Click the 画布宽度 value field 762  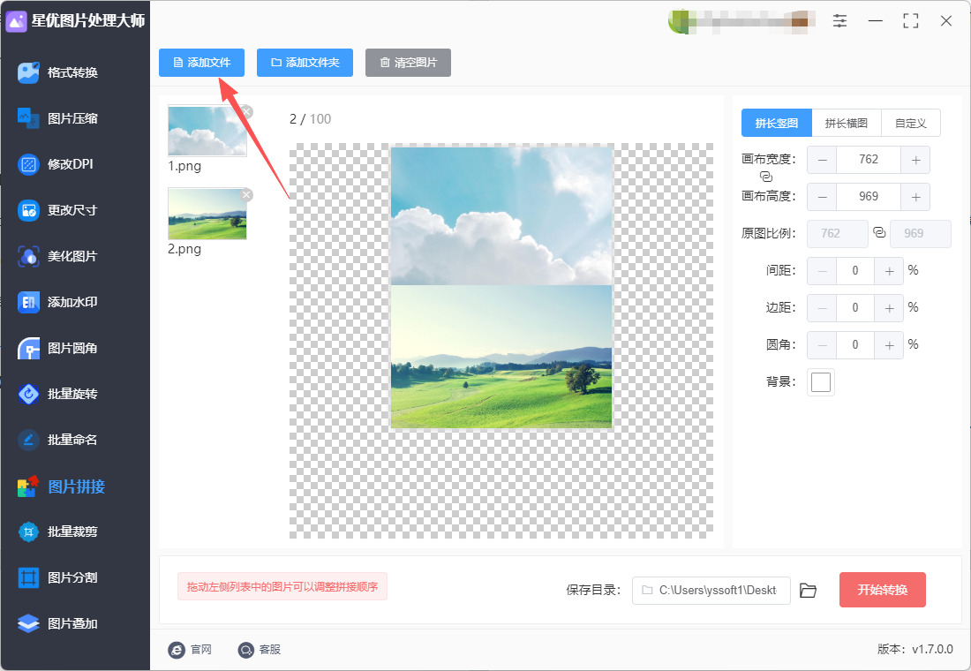point(869,160)
